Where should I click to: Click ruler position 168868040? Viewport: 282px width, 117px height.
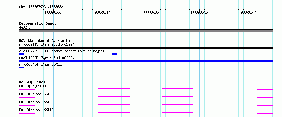point(248,13)
